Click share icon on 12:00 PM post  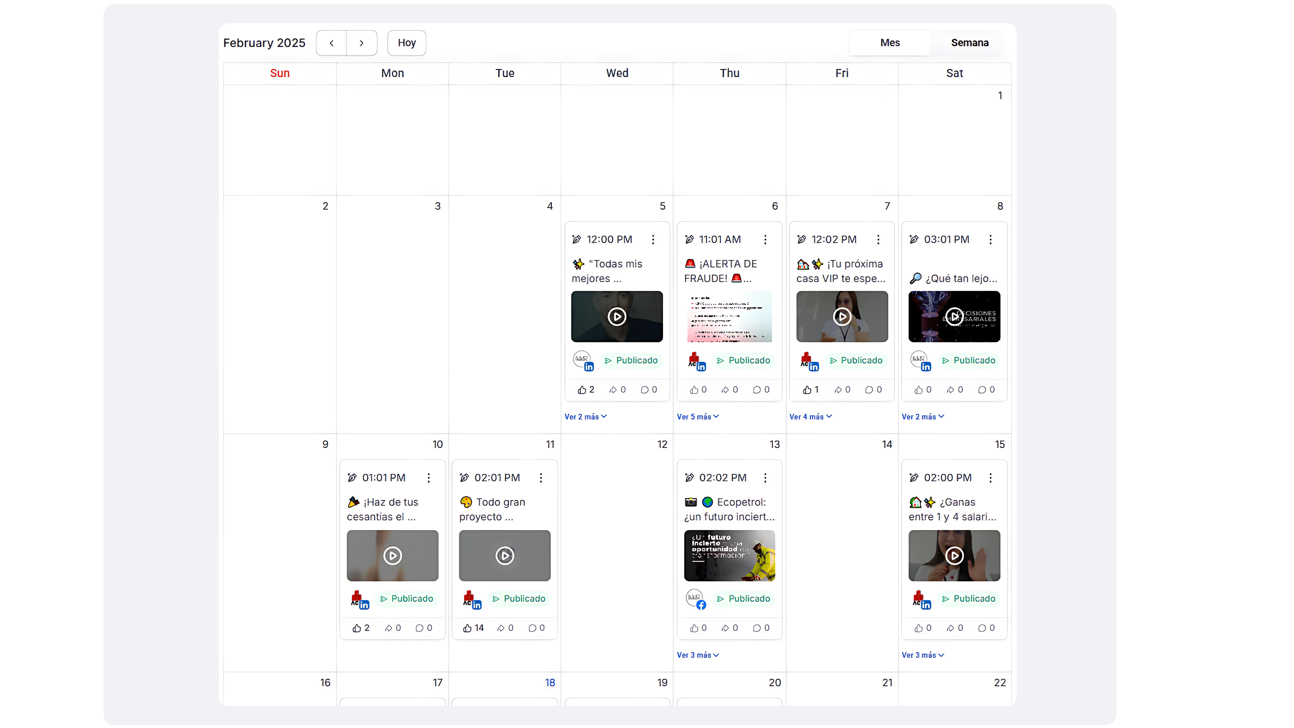coord(613,389)
